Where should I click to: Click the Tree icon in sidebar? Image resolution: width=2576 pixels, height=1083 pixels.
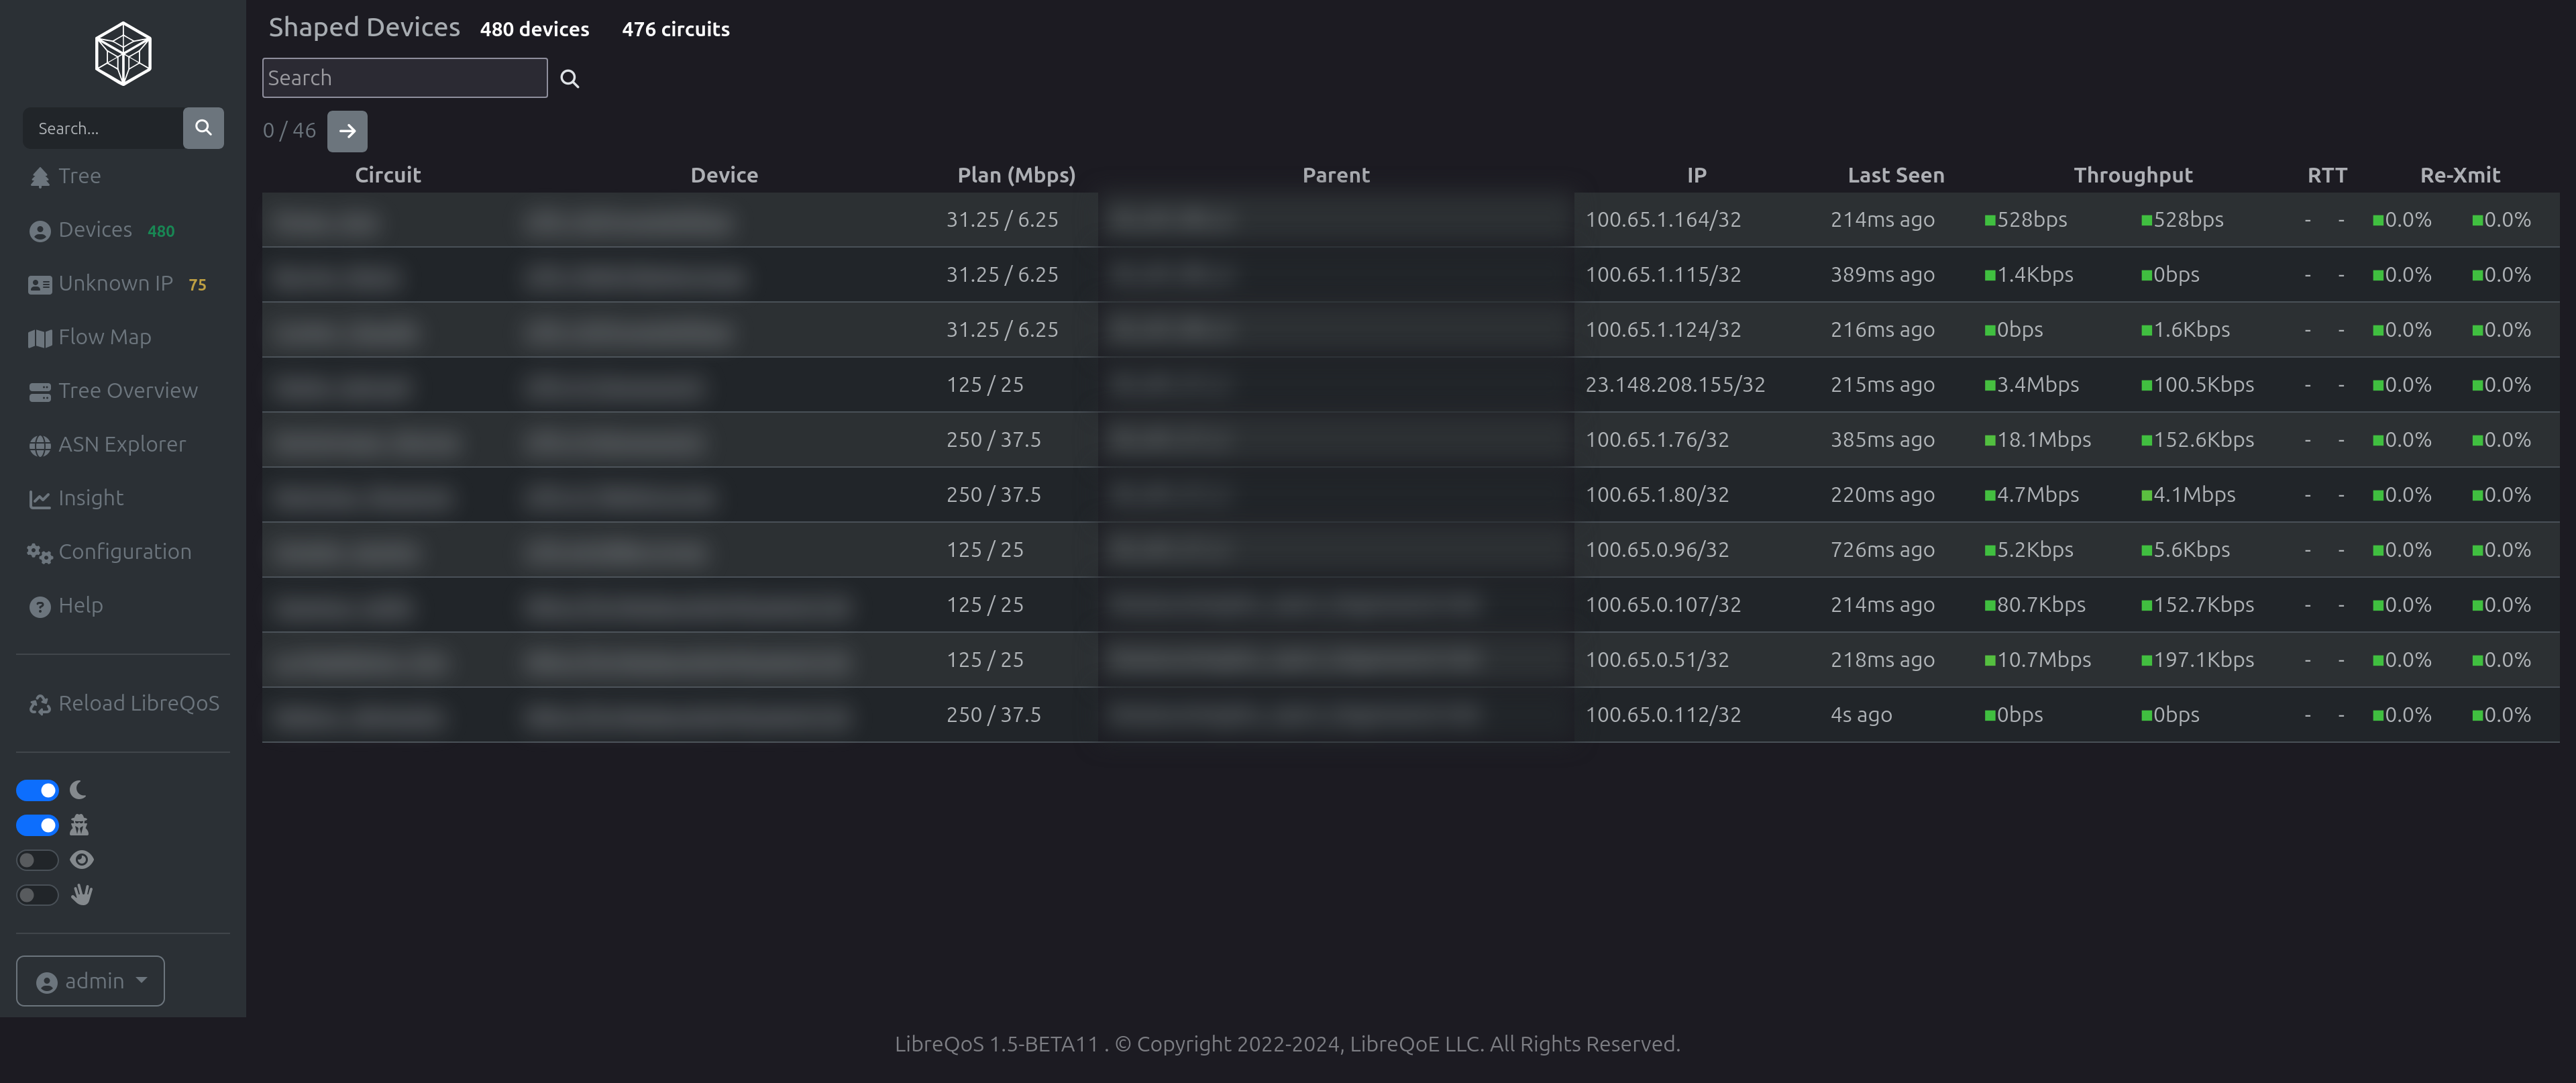[40, 177]
